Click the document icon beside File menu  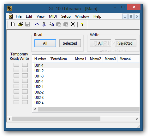point(11,16)
